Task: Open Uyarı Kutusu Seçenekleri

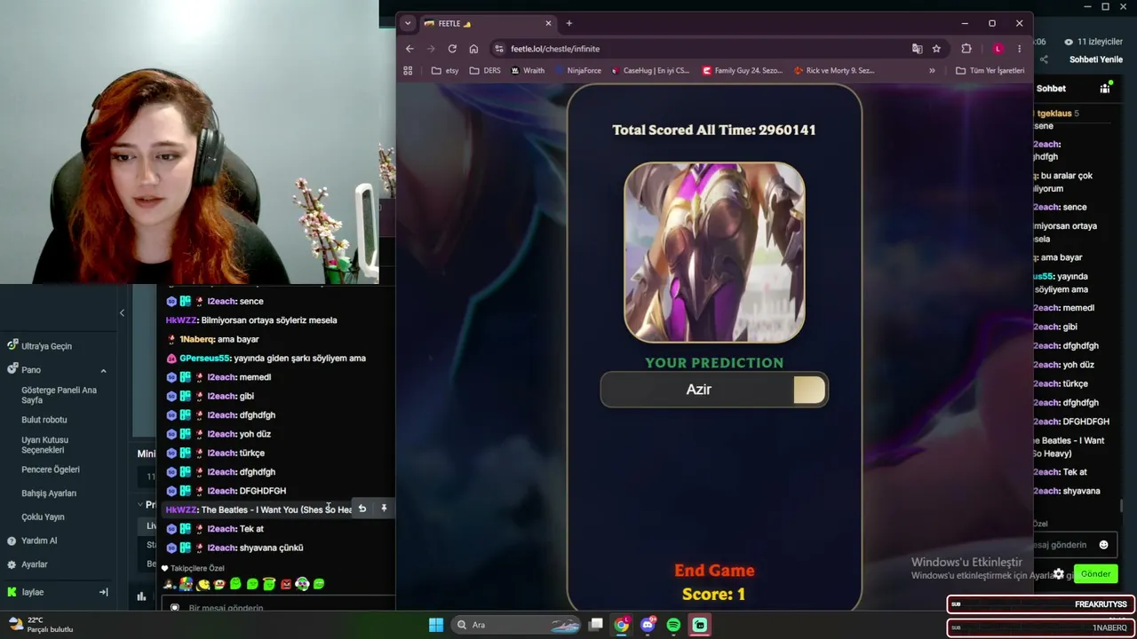Action: 45,445
